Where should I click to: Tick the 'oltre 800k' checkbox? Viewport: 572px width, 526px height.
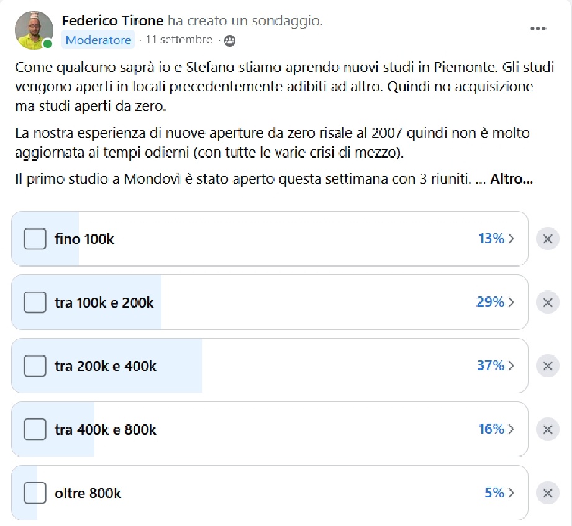point(35,493)
